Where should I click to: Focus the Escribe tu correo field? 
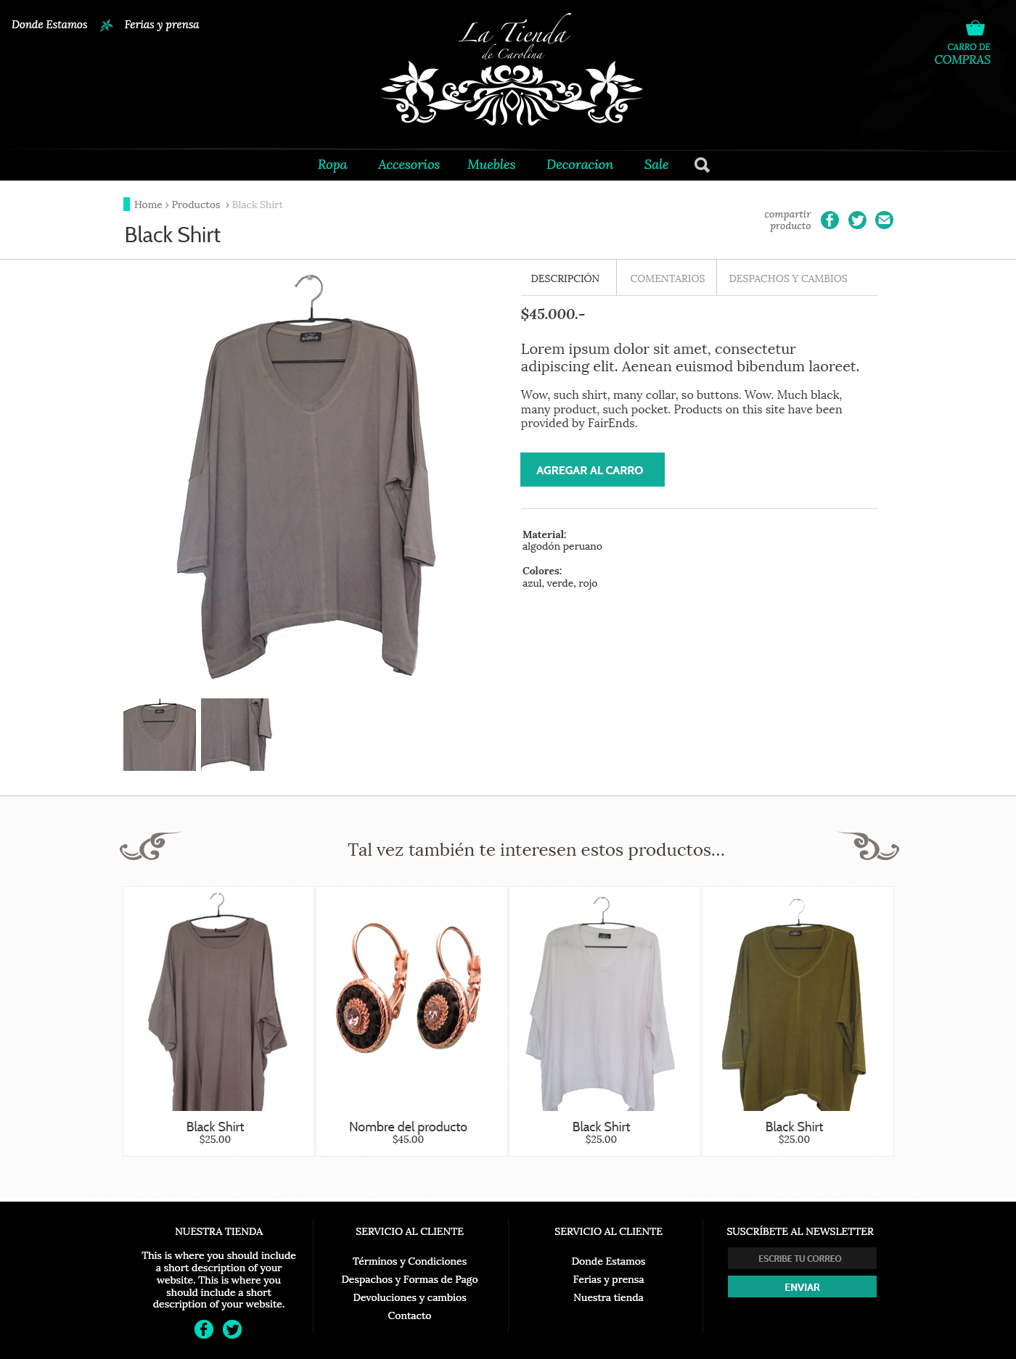tap(802, 1258)
